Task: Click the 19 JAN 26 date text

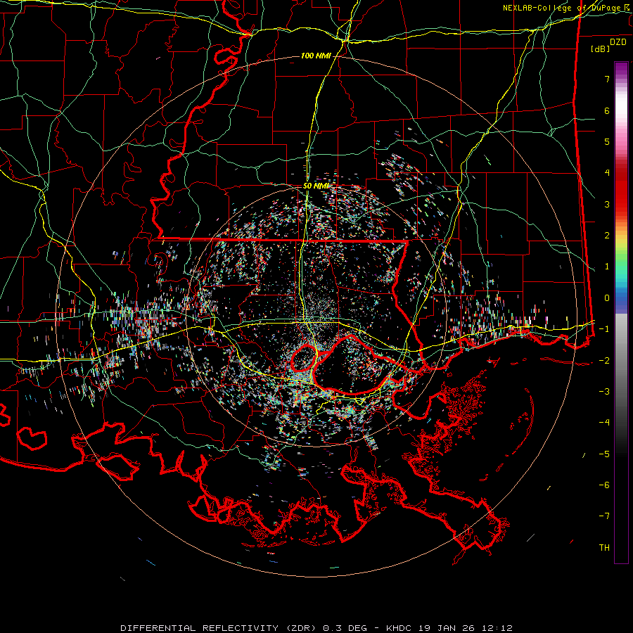Action: (445, 628)
